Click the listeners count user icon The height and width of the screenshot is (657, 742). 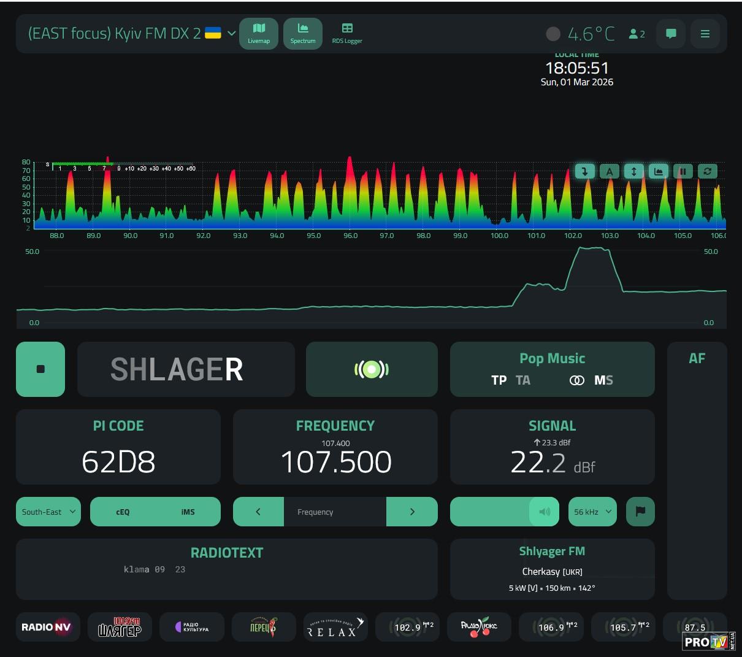point(637,34)
